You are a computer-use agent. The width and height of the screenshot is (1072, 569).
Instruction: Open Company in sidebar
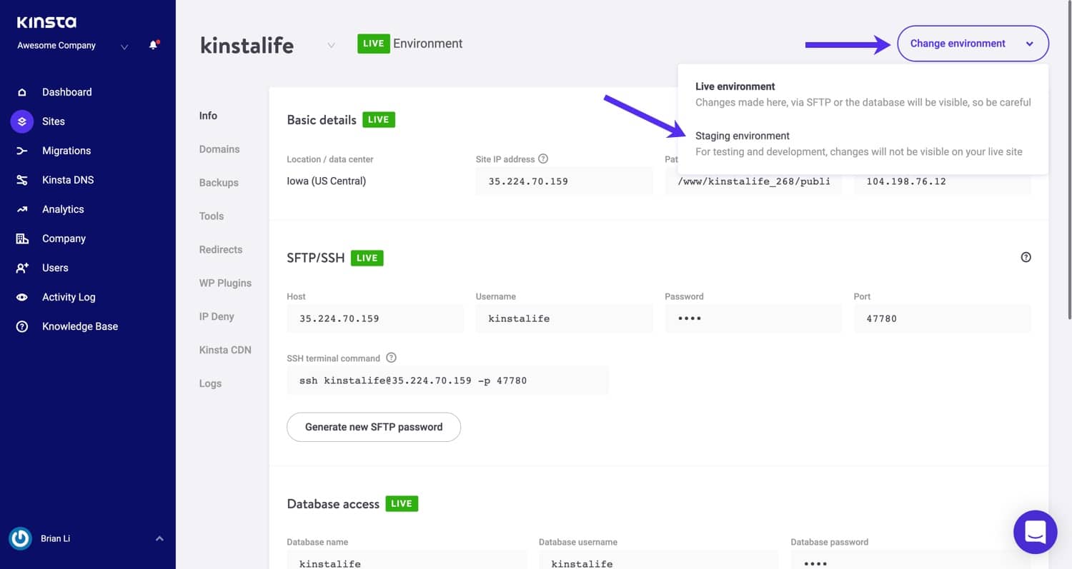pyautogui.click(x=64, y=238)
